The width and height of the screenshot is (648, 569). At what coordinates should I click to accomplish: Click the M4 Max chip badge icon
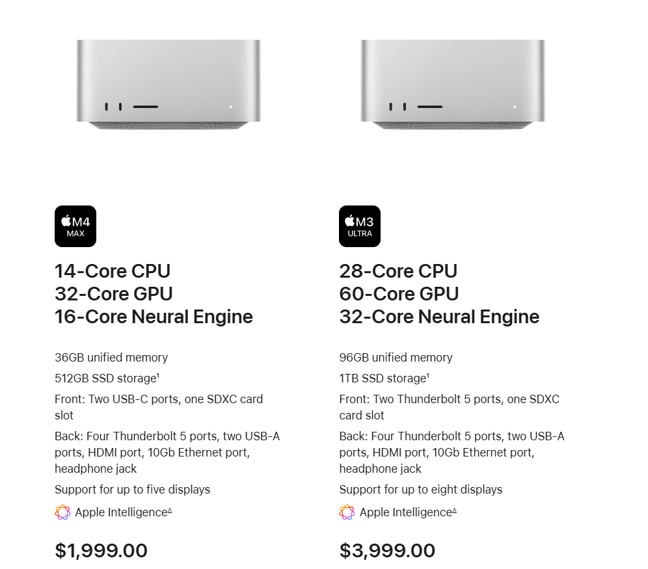[x=75, y=226]
